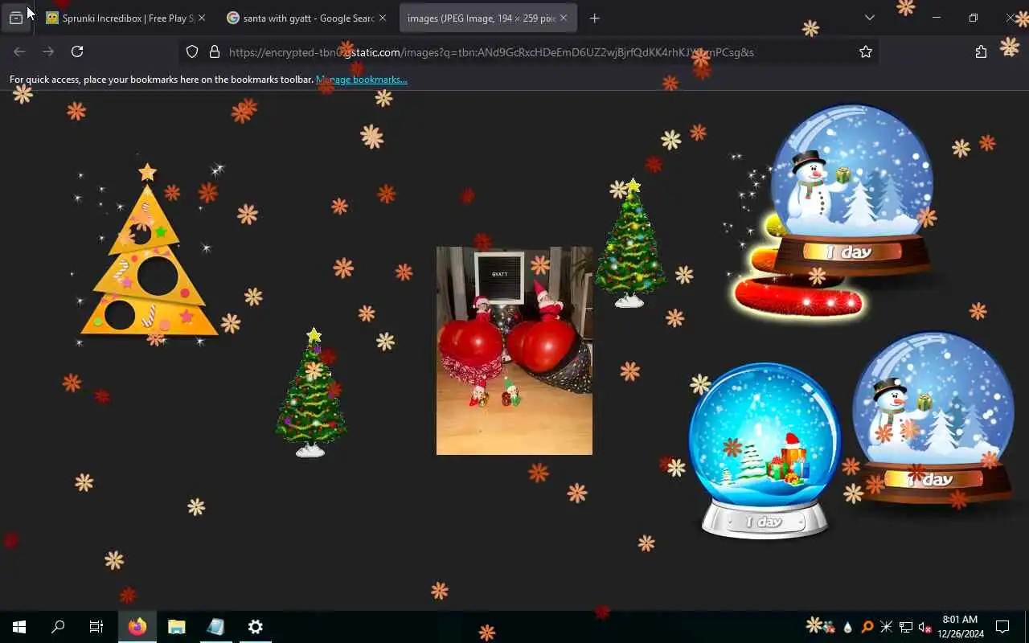Close the images JPEG Image tab
The width and height of the screenshot is (1029, 643).
[564, 18]
